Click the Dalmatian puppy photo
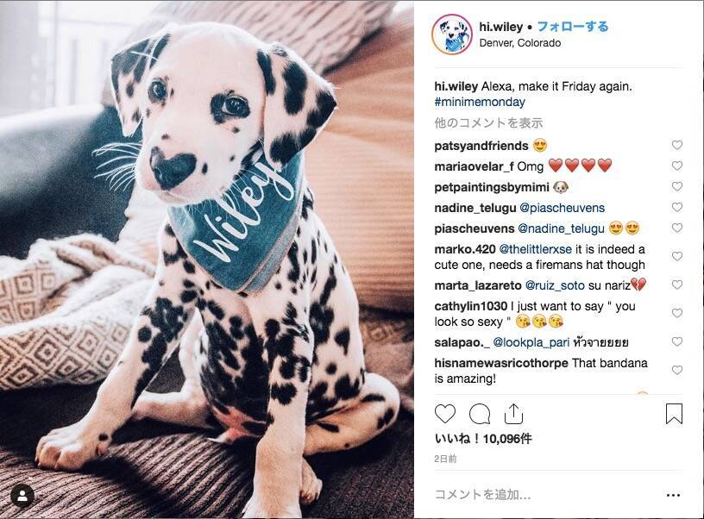This screenshot has width=704, height=519. pyautogui.click(x=207, y=260)
